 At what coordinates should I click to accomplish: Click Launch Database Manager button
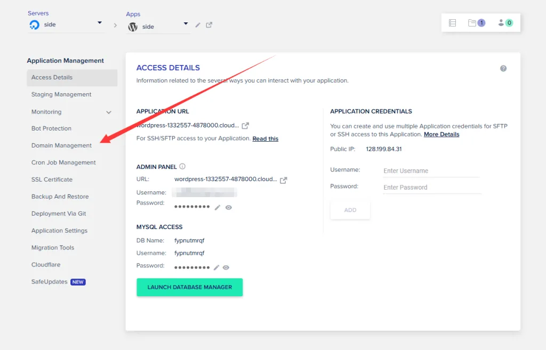(x=189, y=287)
